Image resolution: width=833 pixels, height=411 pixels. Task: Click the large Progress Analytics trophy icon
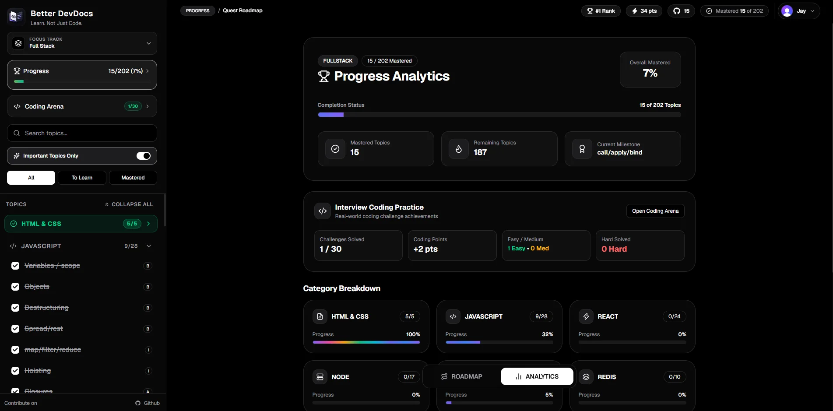(324, 76)
